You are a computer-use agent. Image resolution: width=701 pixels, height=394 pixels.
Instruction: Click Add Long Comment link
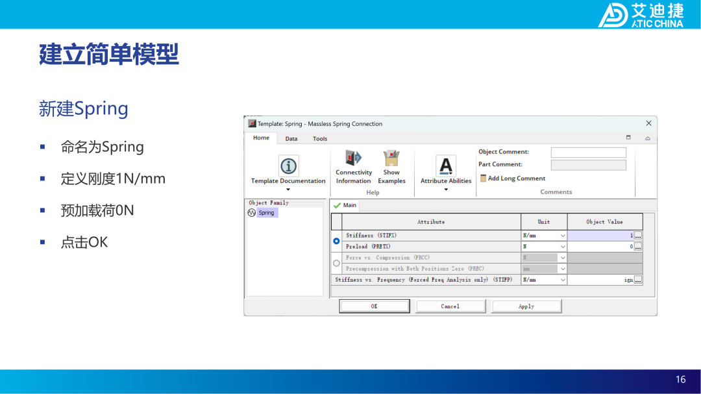coord(517,178)
